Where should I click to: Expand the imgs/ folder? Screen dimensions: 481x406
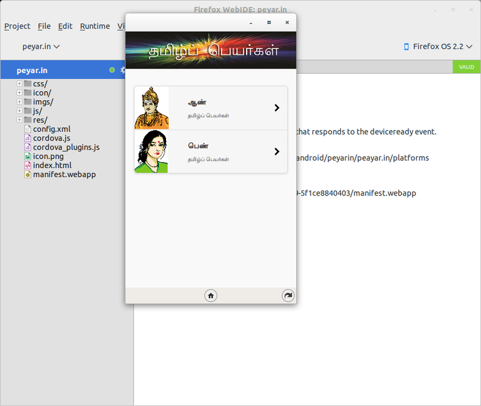(19, 101)
